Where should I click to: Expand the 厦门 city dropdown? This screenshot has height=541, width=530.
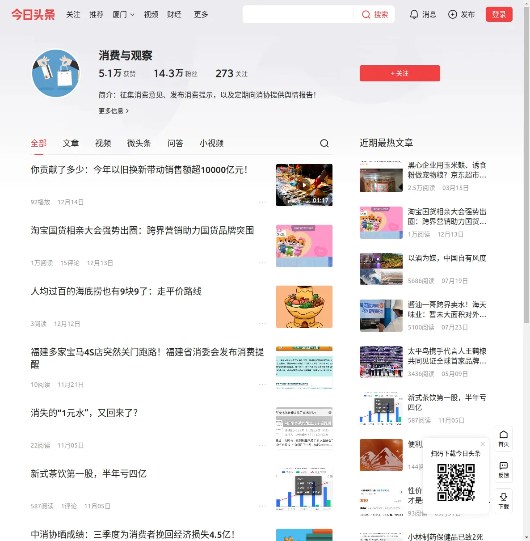123,15
